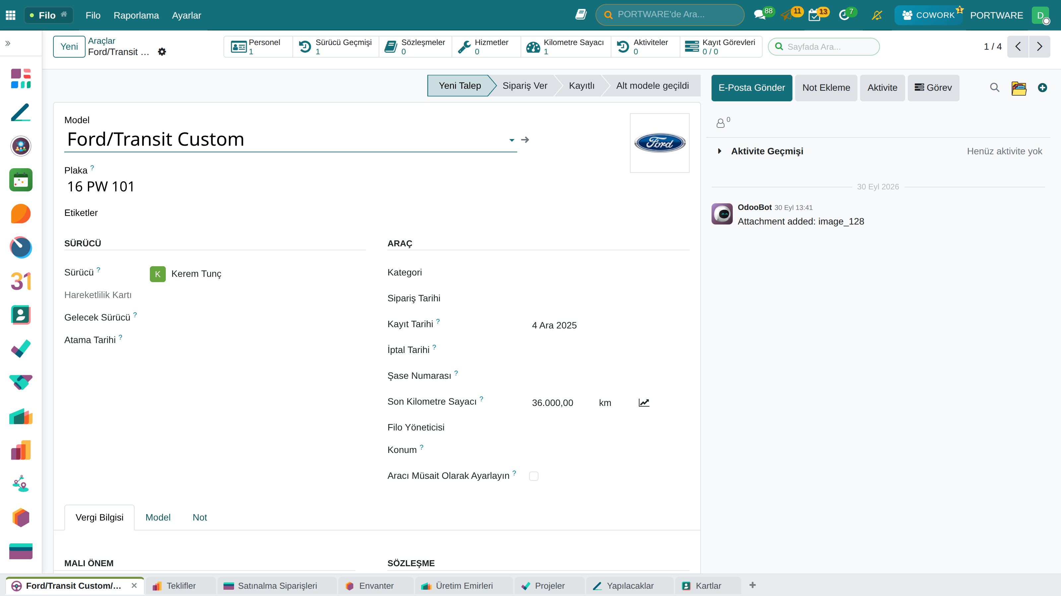Viewport: 1061px width, 596px height.
Task: Open the Model field dropdown arrow
Action: coord(512,140)
